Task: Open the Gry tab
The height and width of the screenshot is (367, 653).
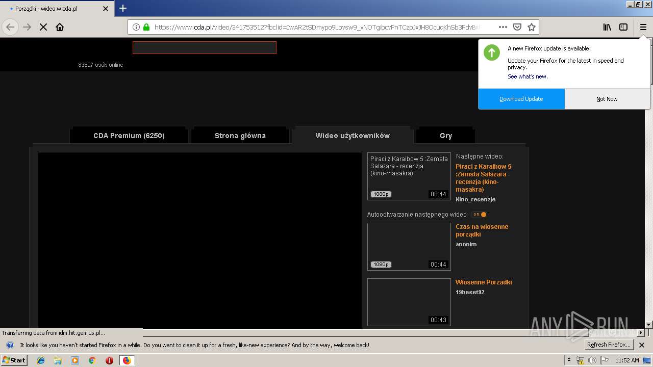Action: point(446,136)
